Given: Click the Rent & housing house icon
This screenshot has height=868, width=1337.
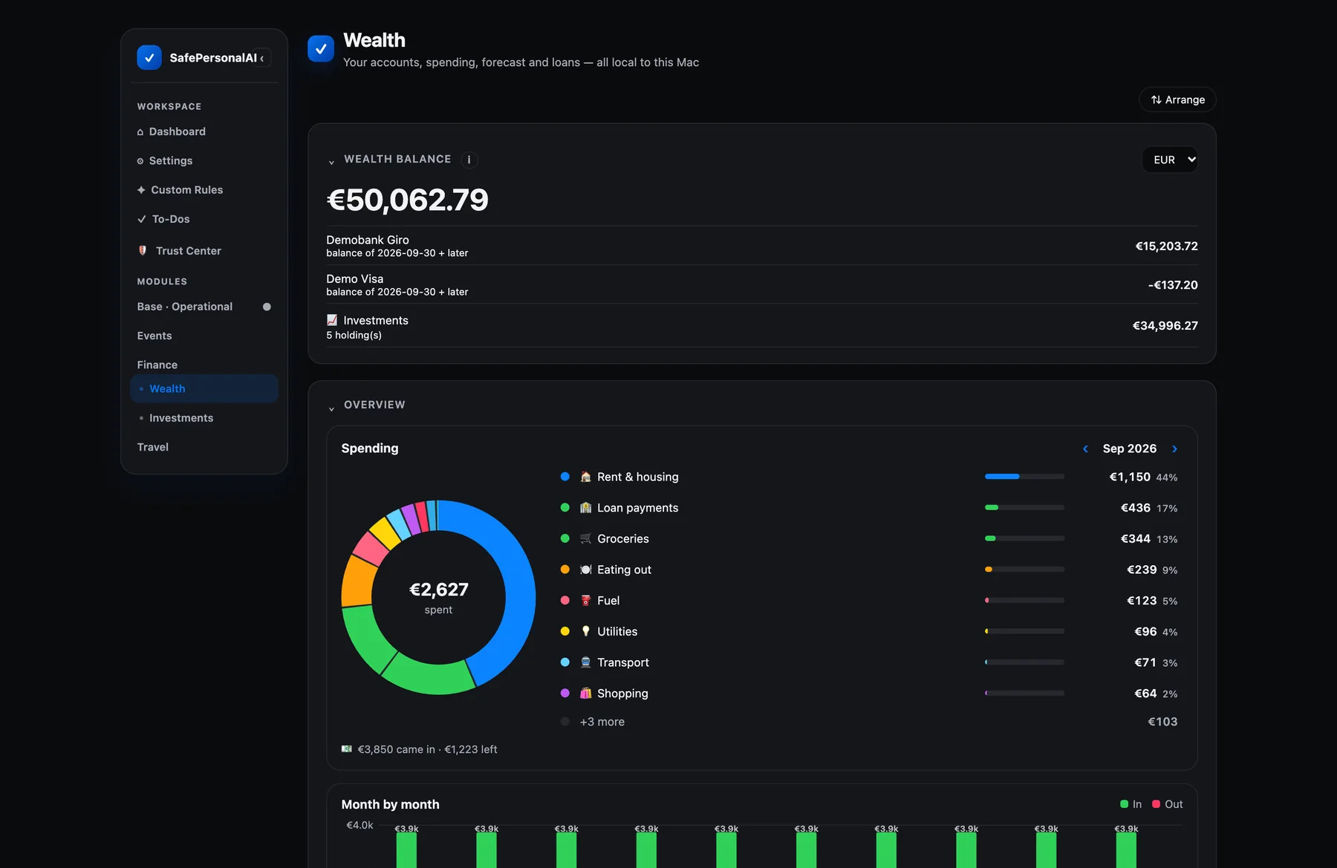Looking at the screenshot, I should coord(585,477).
